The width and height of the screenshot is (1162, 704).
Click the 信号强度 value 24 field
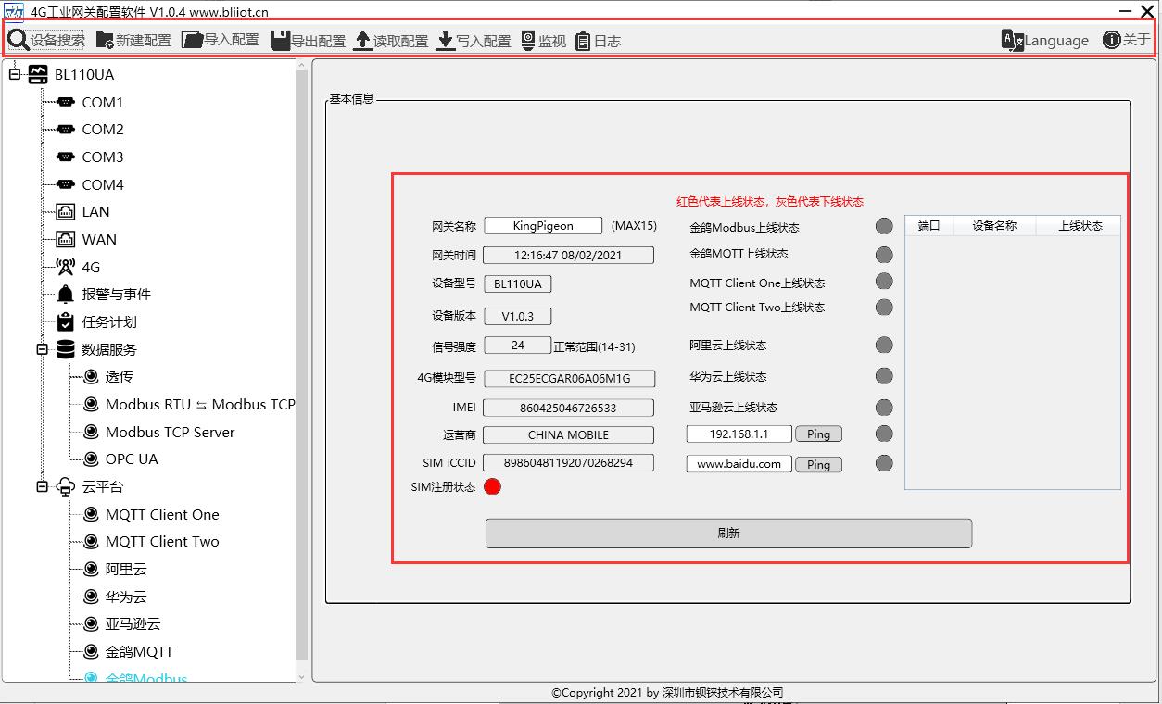pyautogui.click(x=518, y=346)
